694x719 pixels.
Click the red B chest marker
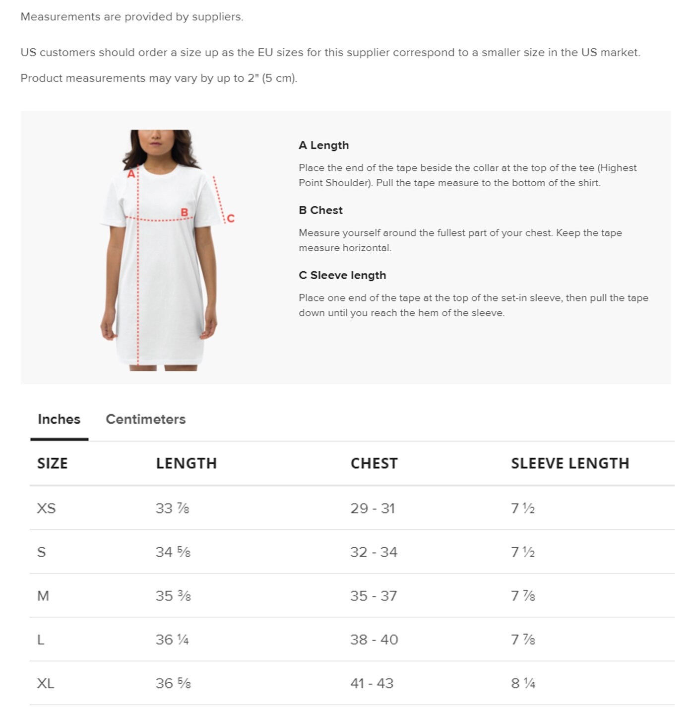click(x=184, y=213)
